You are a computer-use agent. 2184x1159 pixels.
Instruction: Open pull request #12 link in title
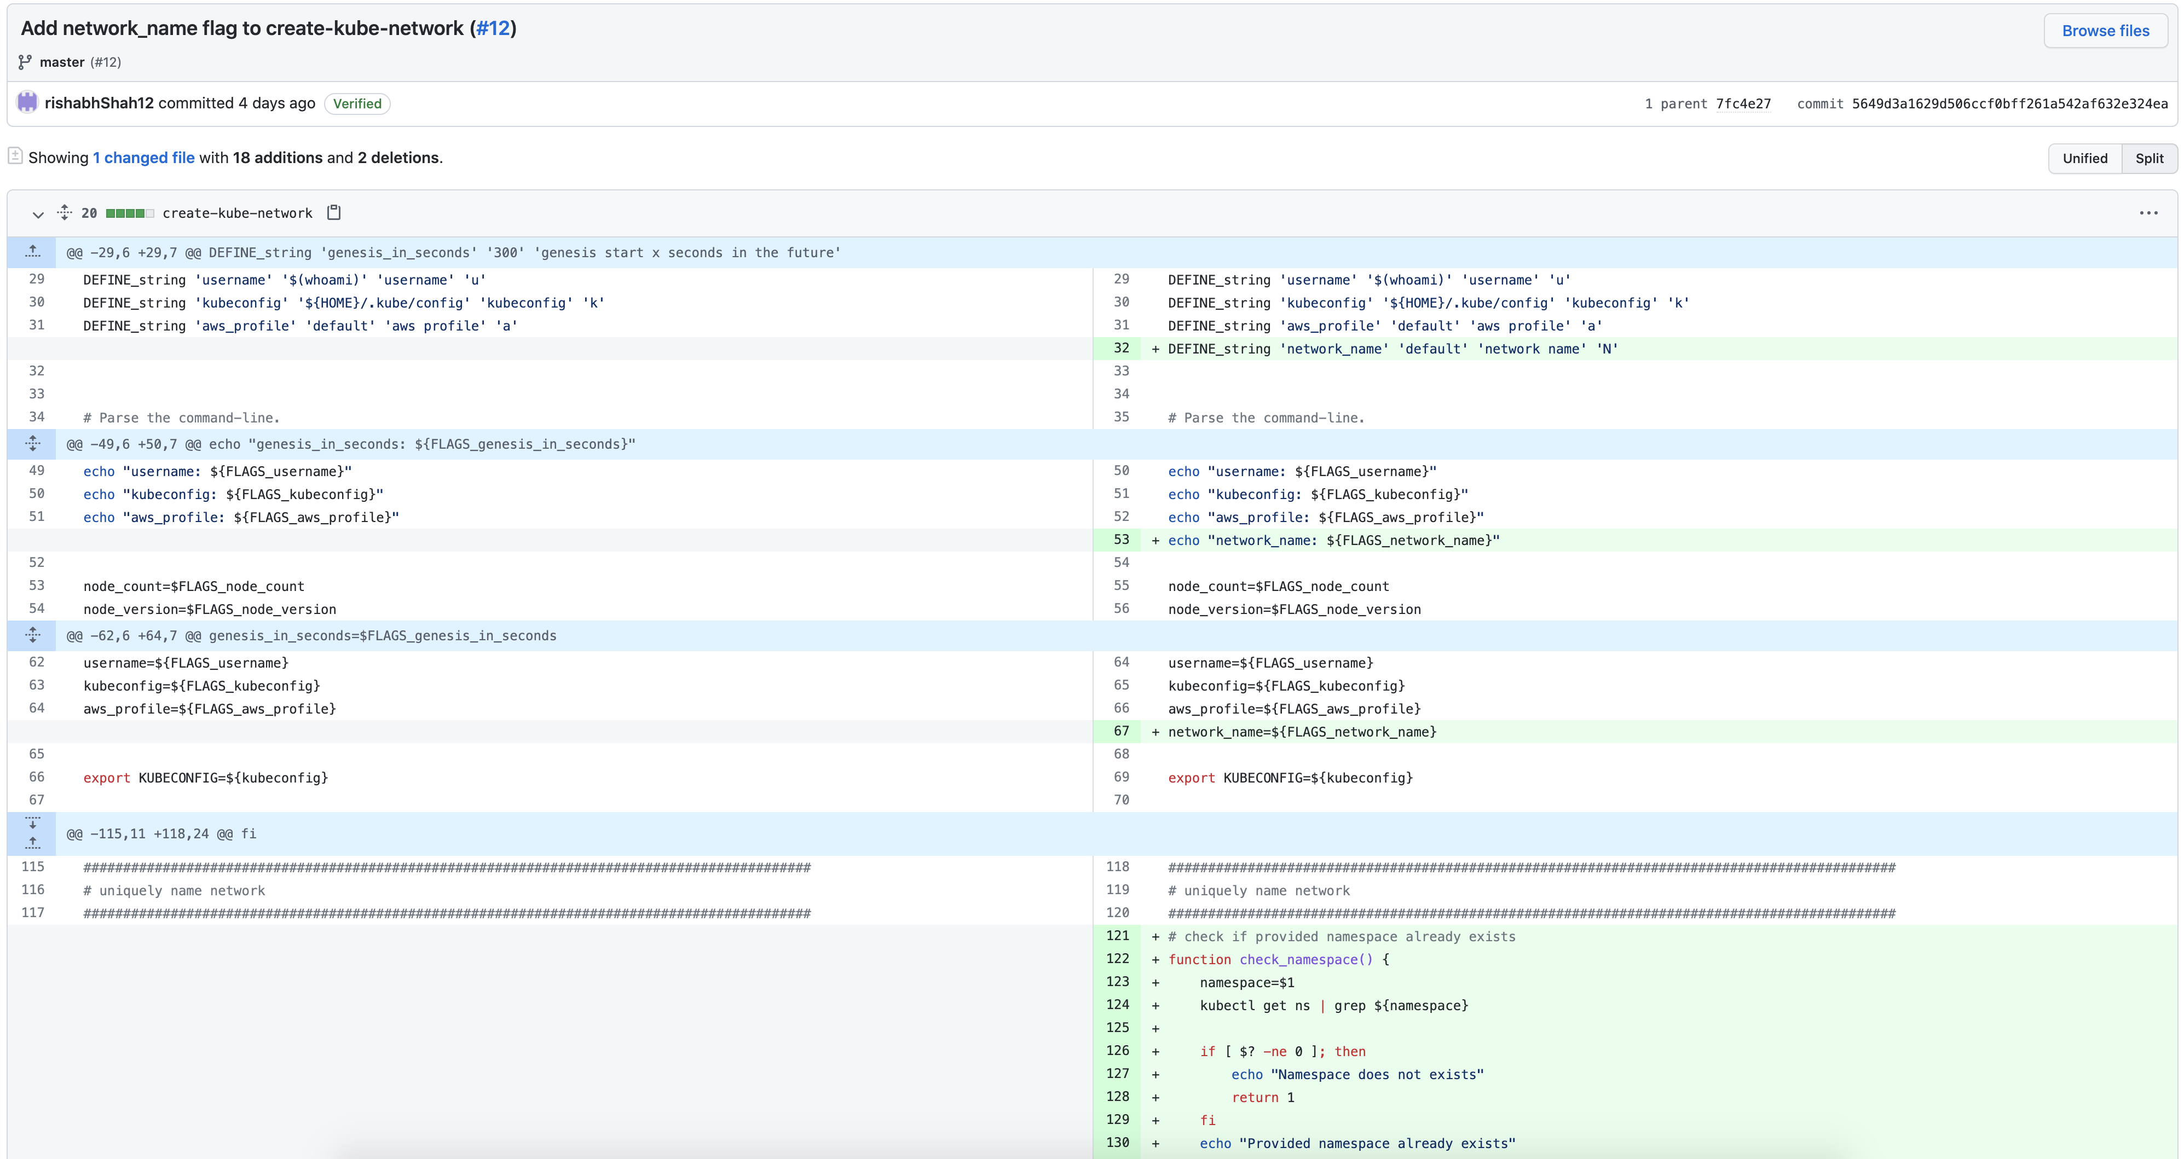point(493,28)
